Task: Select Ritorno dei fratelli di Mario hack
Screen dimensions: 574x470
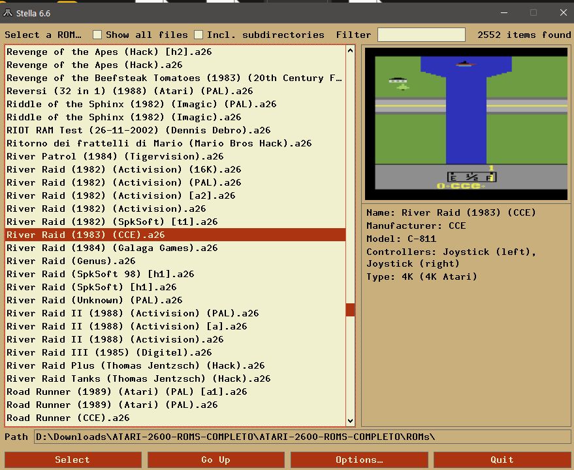Action: coord(176,143)
